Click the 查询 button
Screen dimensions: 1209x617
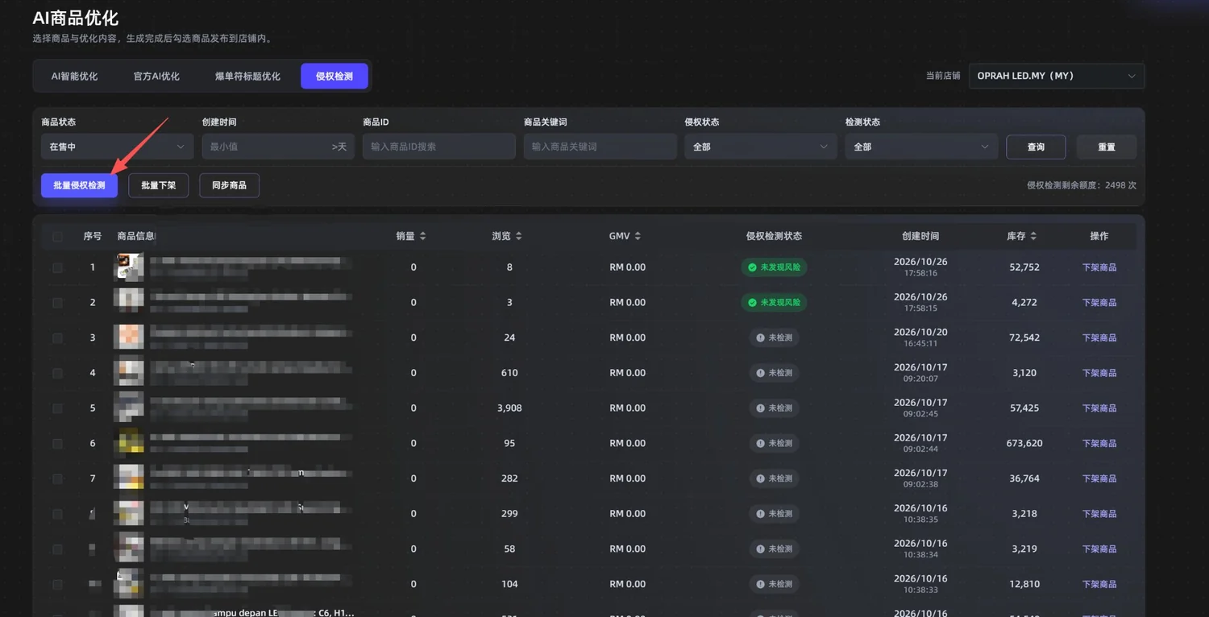tap(1036, 147)
